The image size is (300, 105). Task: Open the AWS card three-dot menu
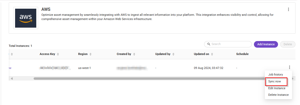288,9
